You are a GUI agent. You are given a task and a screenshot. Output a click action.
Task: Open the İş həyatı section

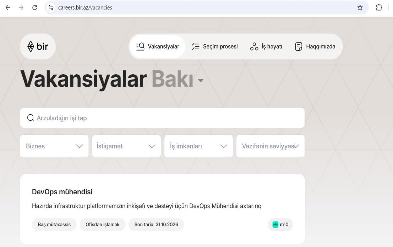266,46
